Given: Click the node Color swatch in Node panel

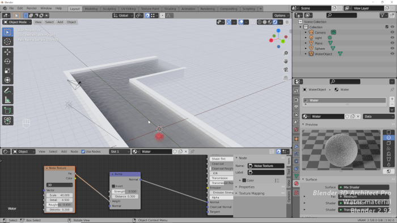Looking at the screenshot, I should (244, 181).
